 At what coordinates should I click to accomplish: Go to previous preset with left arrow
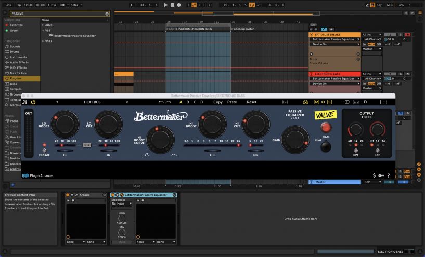(57, 102)
